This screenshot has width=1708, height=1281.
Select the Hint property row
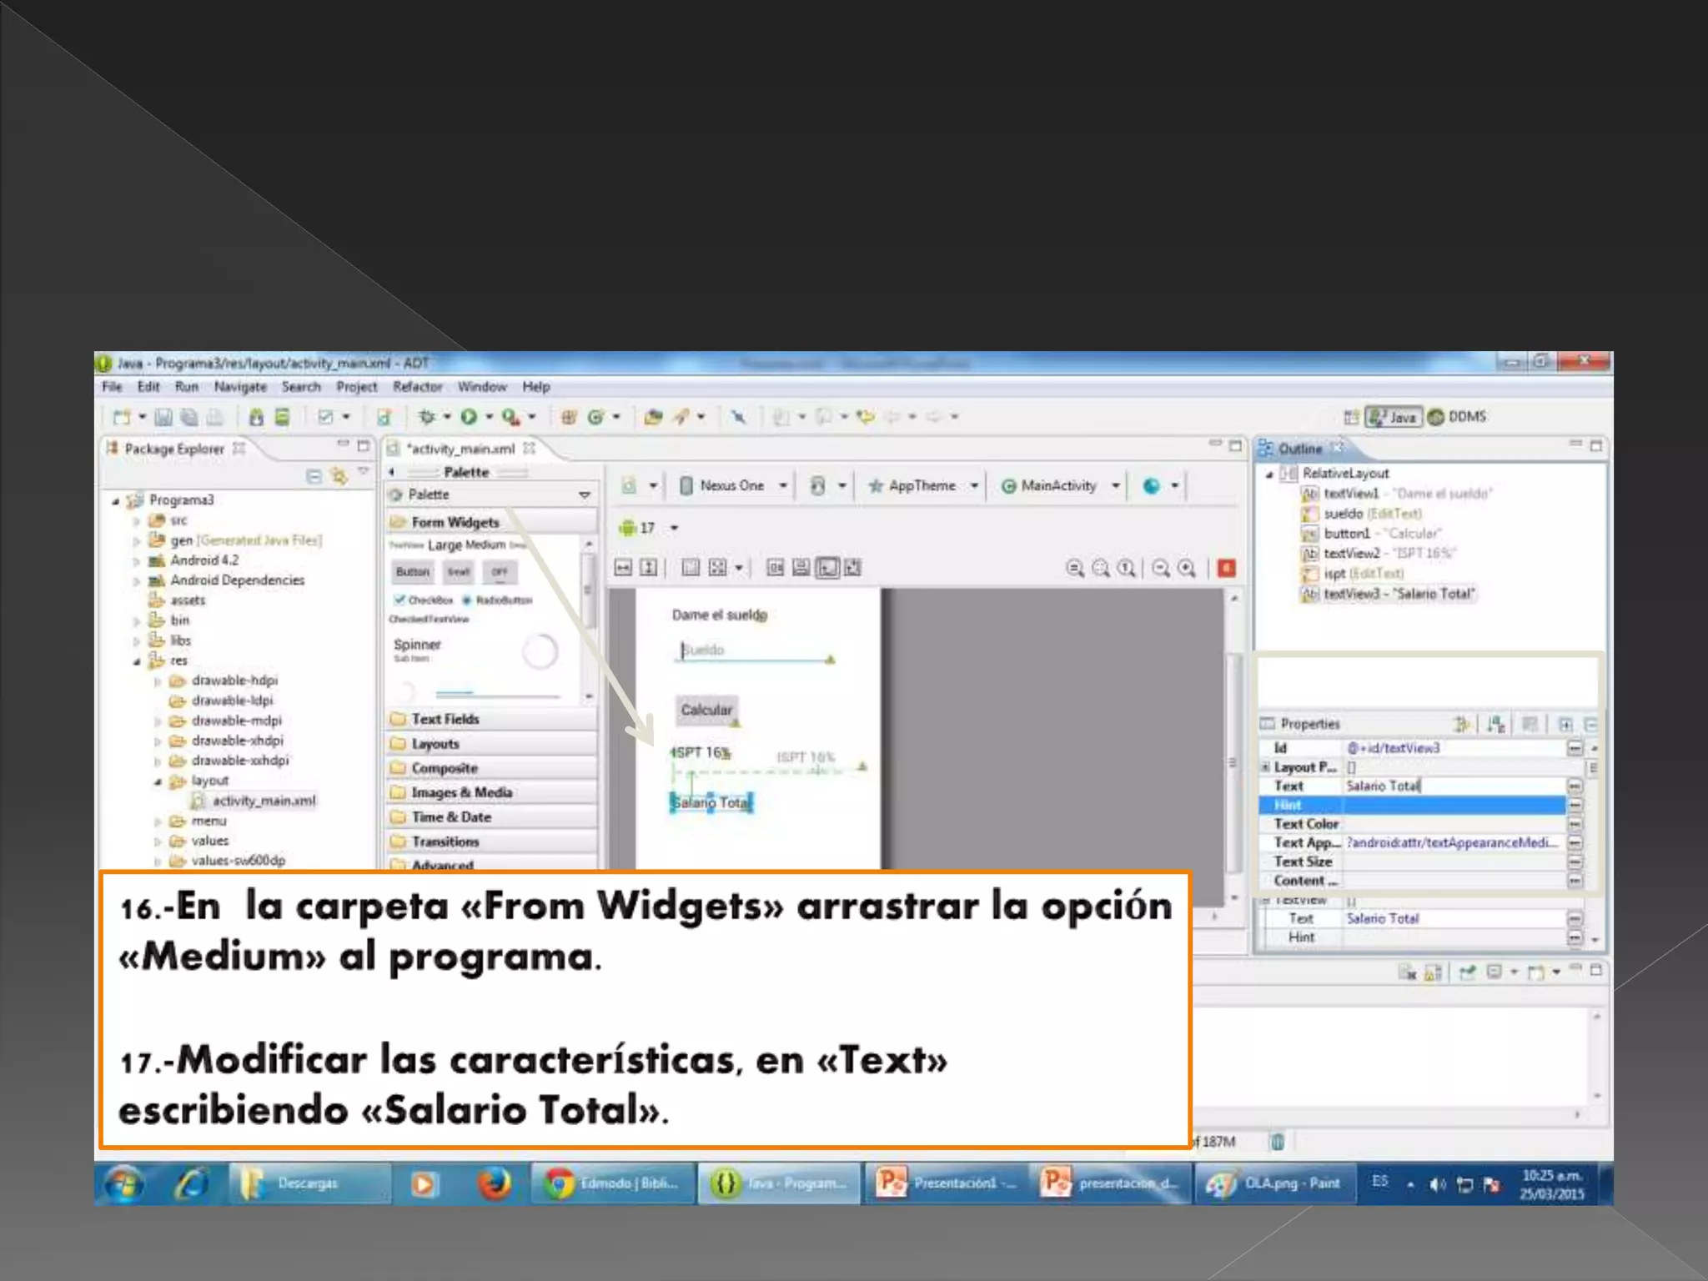(x=1412, y=806)
